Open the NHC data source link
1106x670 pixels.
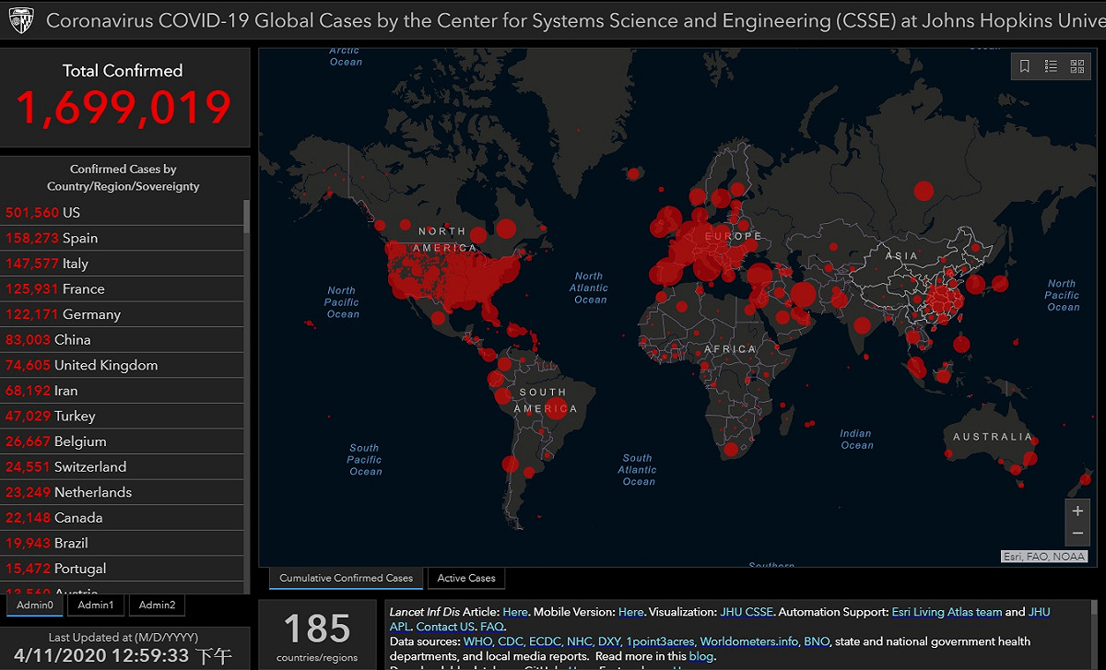(580, 641)
